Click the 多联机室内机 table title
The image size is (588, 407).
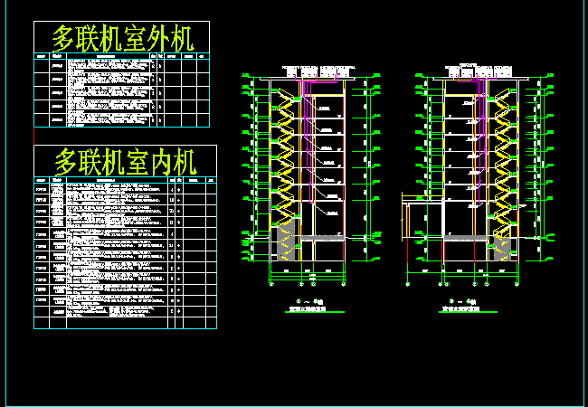pyautogui.click(x=124, y=162)
